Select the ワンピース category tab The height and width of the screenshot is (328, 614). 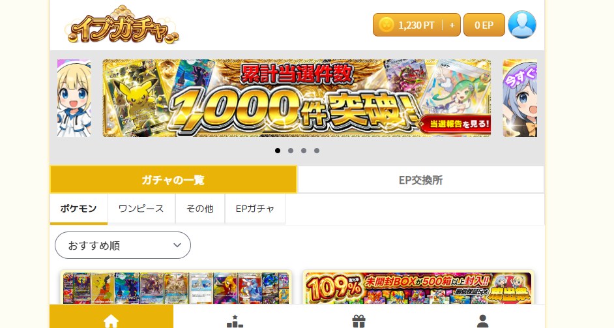(141, 209)
